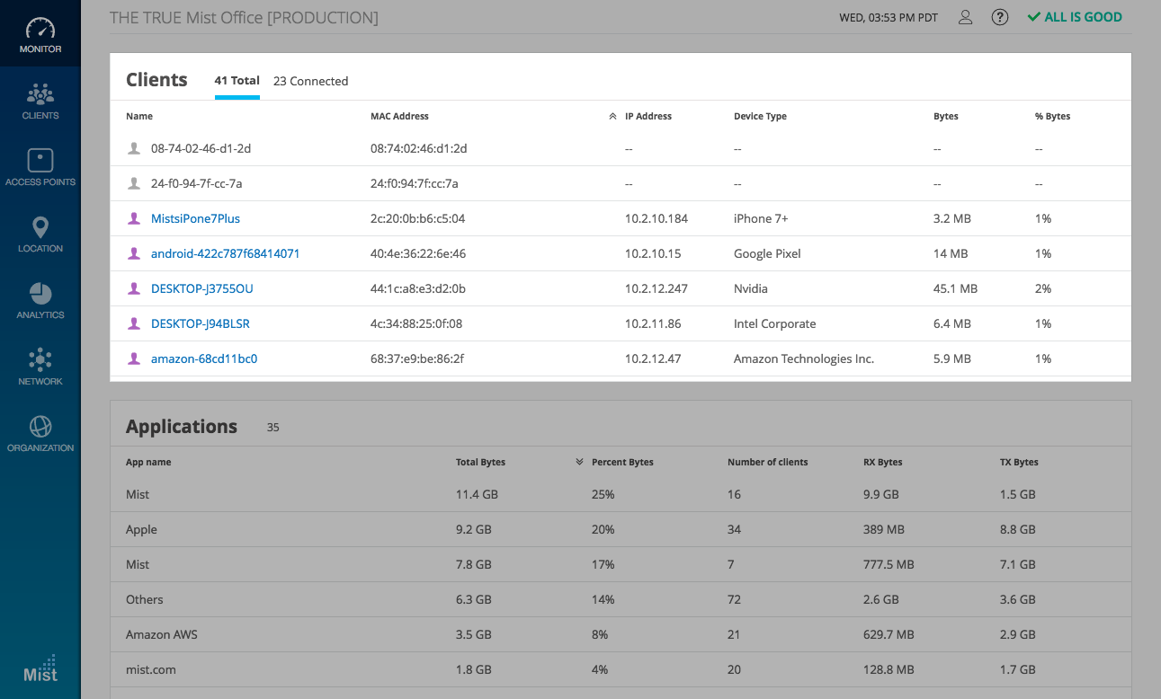Open the MistsiPone7Plus client link
The height and width of the screenshot is (699, 1161).
[195, 218]
